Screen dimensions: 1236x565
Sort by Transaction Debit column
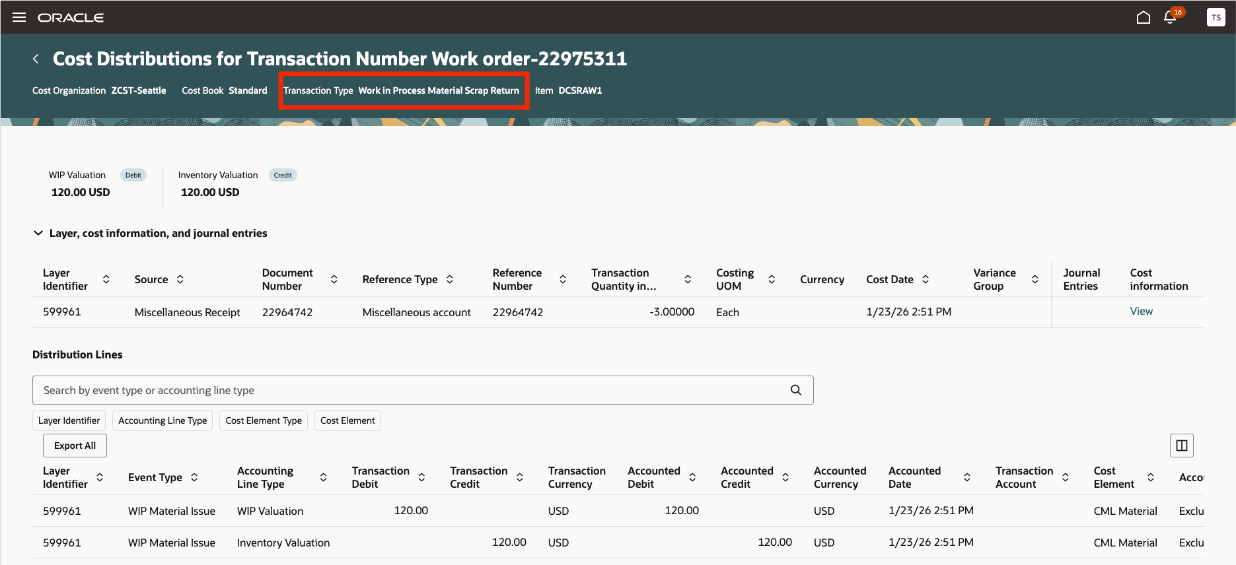click(421, 477)
